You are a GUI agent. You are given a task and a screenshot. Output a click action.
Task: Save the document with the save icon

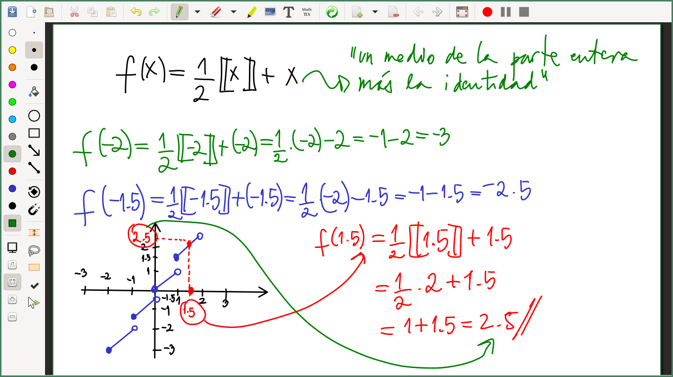pos(13,12)
